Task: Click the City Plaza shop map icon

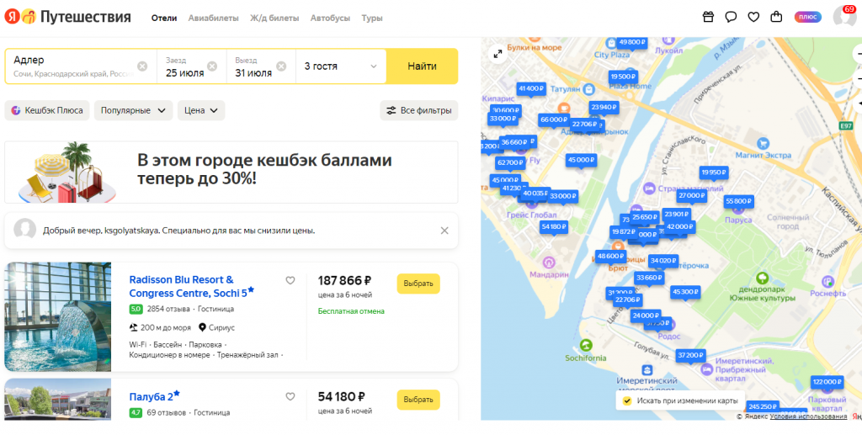Action: 611,42
